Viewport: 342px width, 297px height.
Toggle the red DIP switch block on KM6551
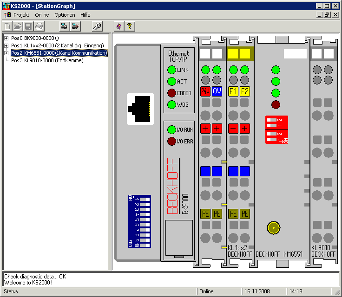276,130
